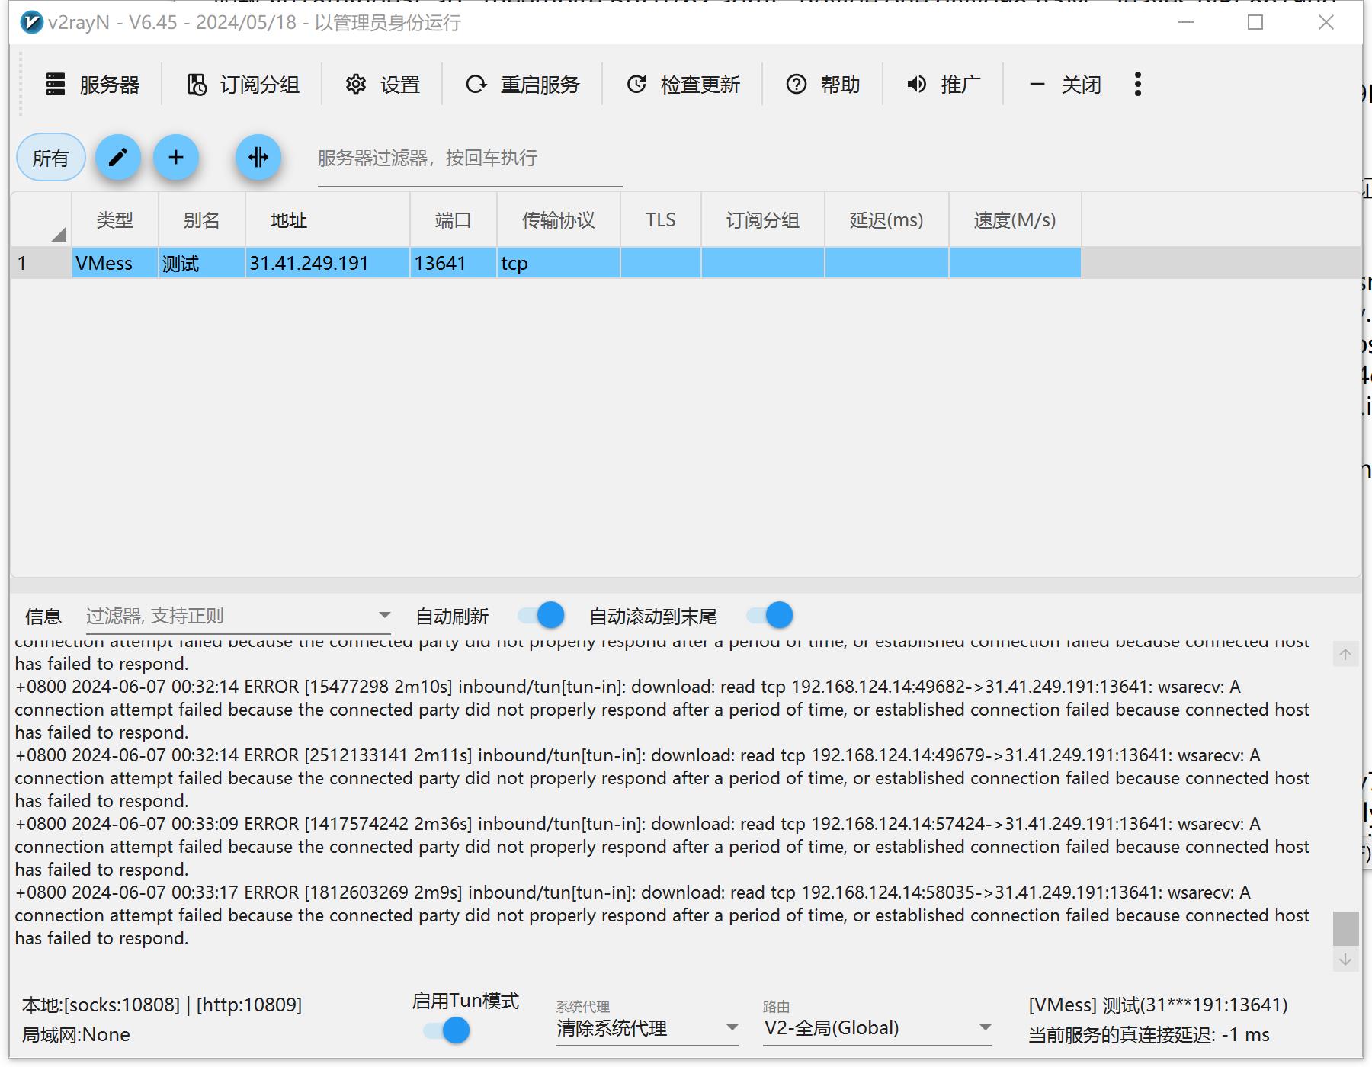Image resolution: width=1372 pixels, height=1067 pixels.
Task: Close the v2rayN window
Action: coord(1326,23)
